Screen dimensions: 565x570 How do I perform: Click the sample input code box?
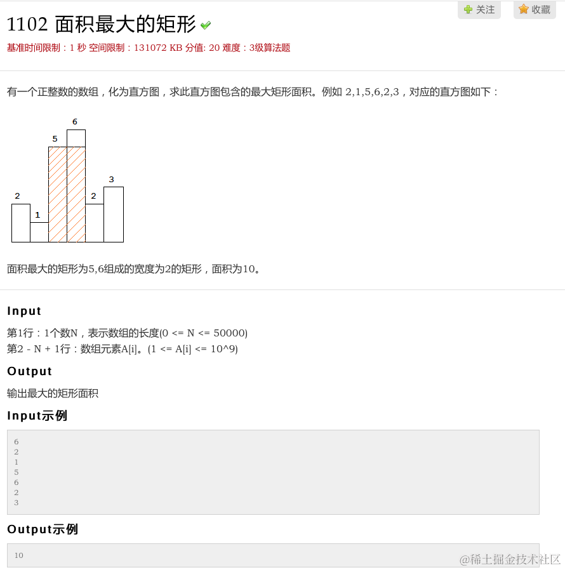click(273, 472)
